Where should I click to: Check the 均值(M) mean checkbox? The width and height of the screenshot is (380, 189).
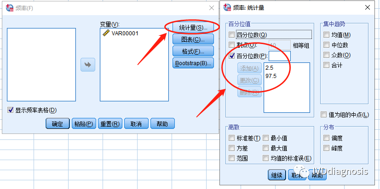click(x=326, y=35)
